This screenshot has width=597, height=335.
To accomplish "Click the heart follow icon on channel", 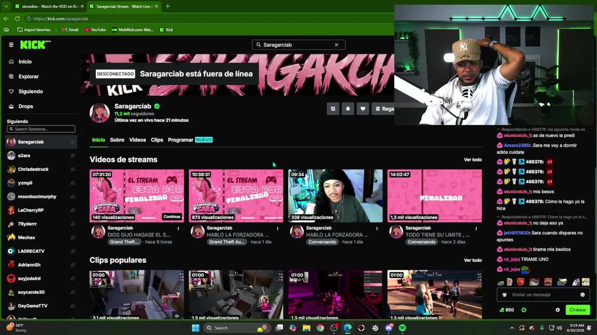I will pos(362,109).
